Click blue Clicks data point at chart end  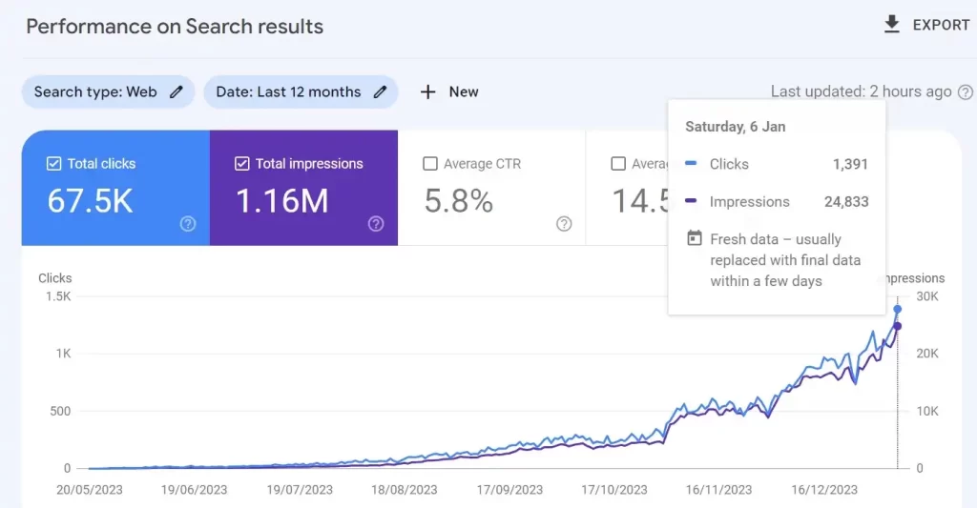(897, 309)
